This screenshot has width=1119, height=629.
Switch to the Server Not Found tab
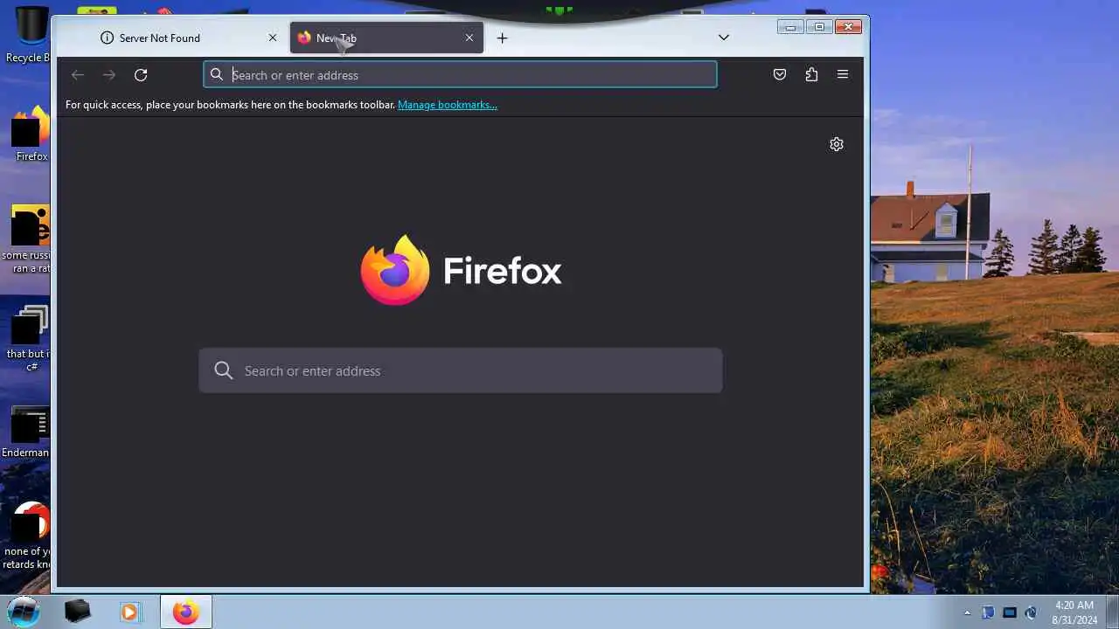[188, 38]
